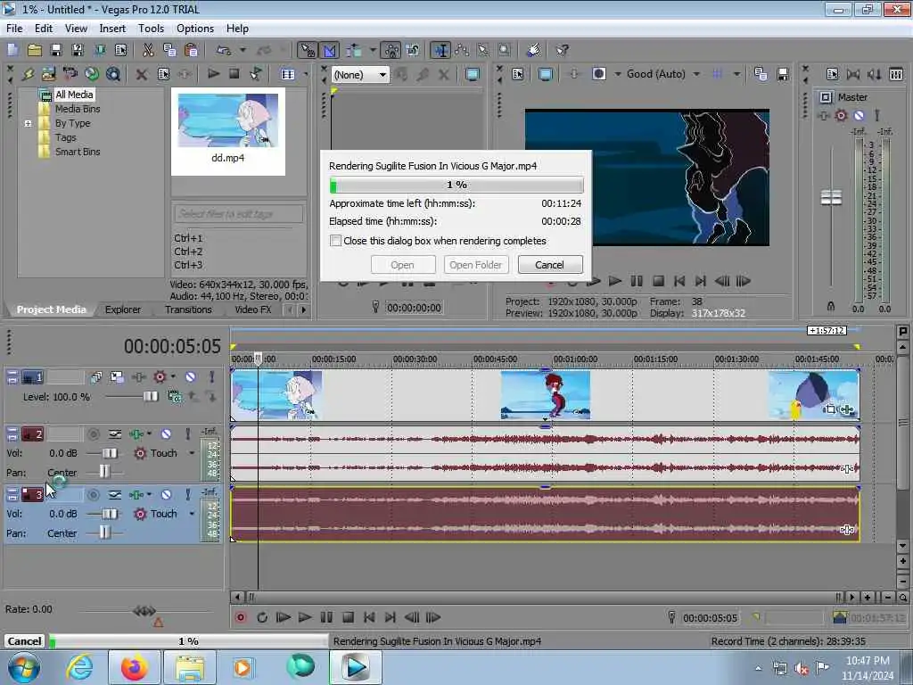This screenshot has height=685, width=913.
Task: Click Cancel in the rendering dialog
Action: click(x=549, y=264)
